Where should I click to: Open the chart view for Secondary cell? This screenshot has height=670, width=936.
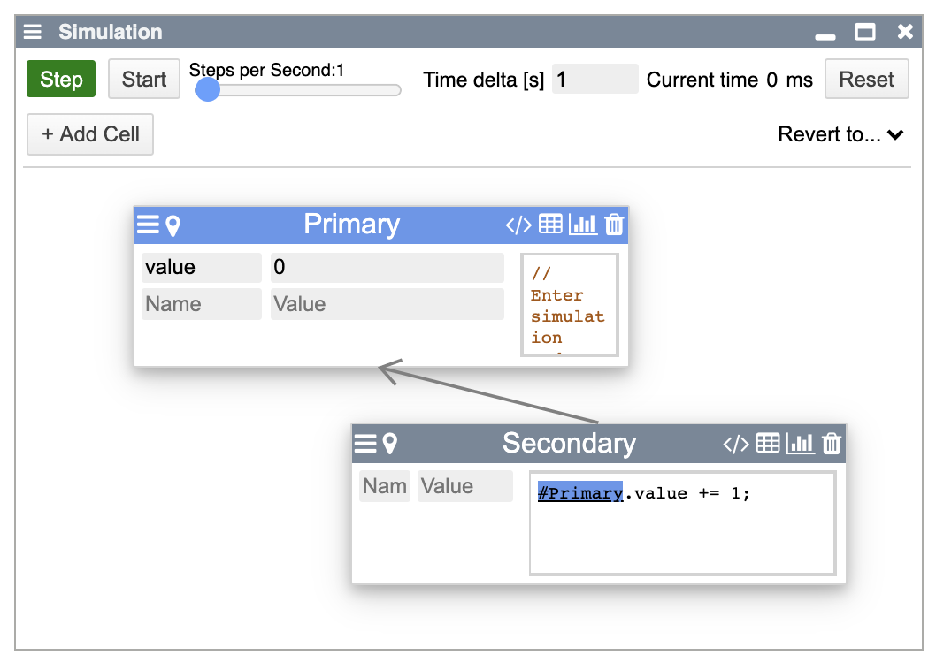tap(800, 444)
